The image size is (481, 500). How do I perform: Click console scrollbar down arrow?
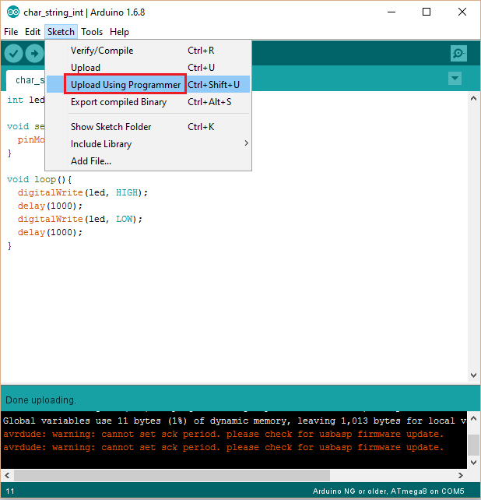(x=474, y=463)
